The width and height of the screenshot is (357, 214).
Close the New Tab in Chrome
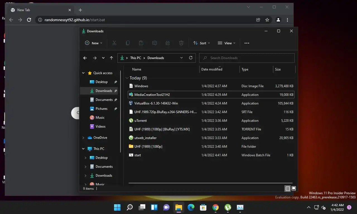(70, 10)
